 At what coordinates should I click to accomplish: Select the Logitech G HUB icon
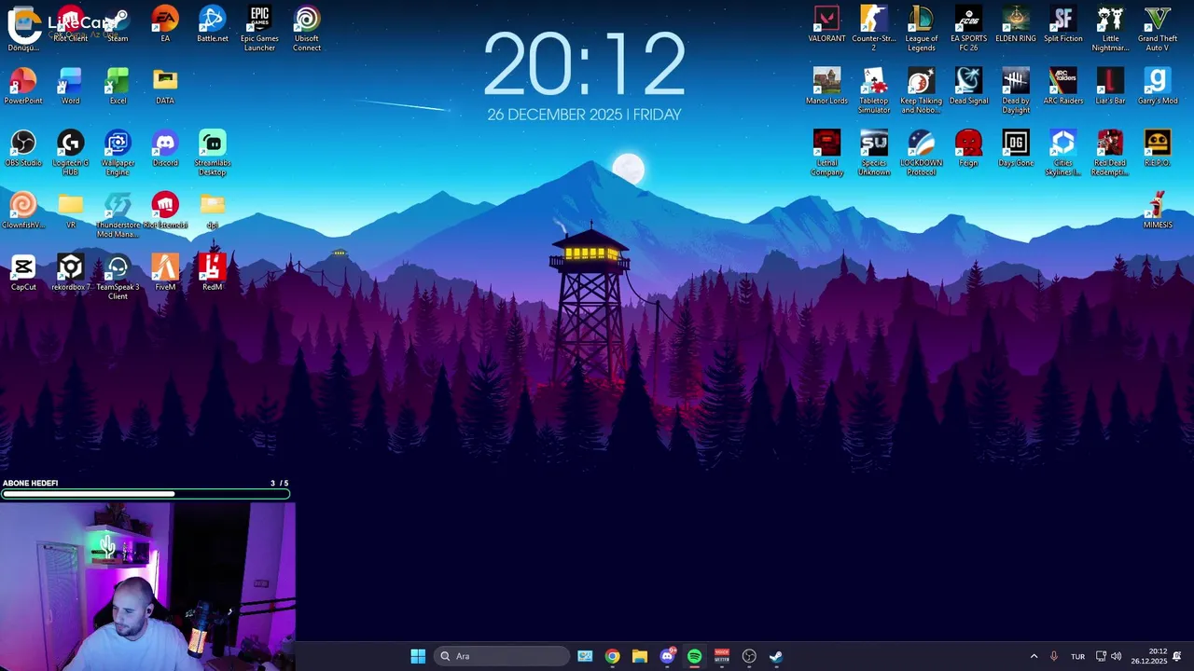tap(70, 153)
